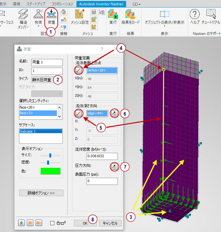Click the depth Y field showing -1
Image resolution: width=221 pixels, height=232 pixels.
(x=102, y=131)
